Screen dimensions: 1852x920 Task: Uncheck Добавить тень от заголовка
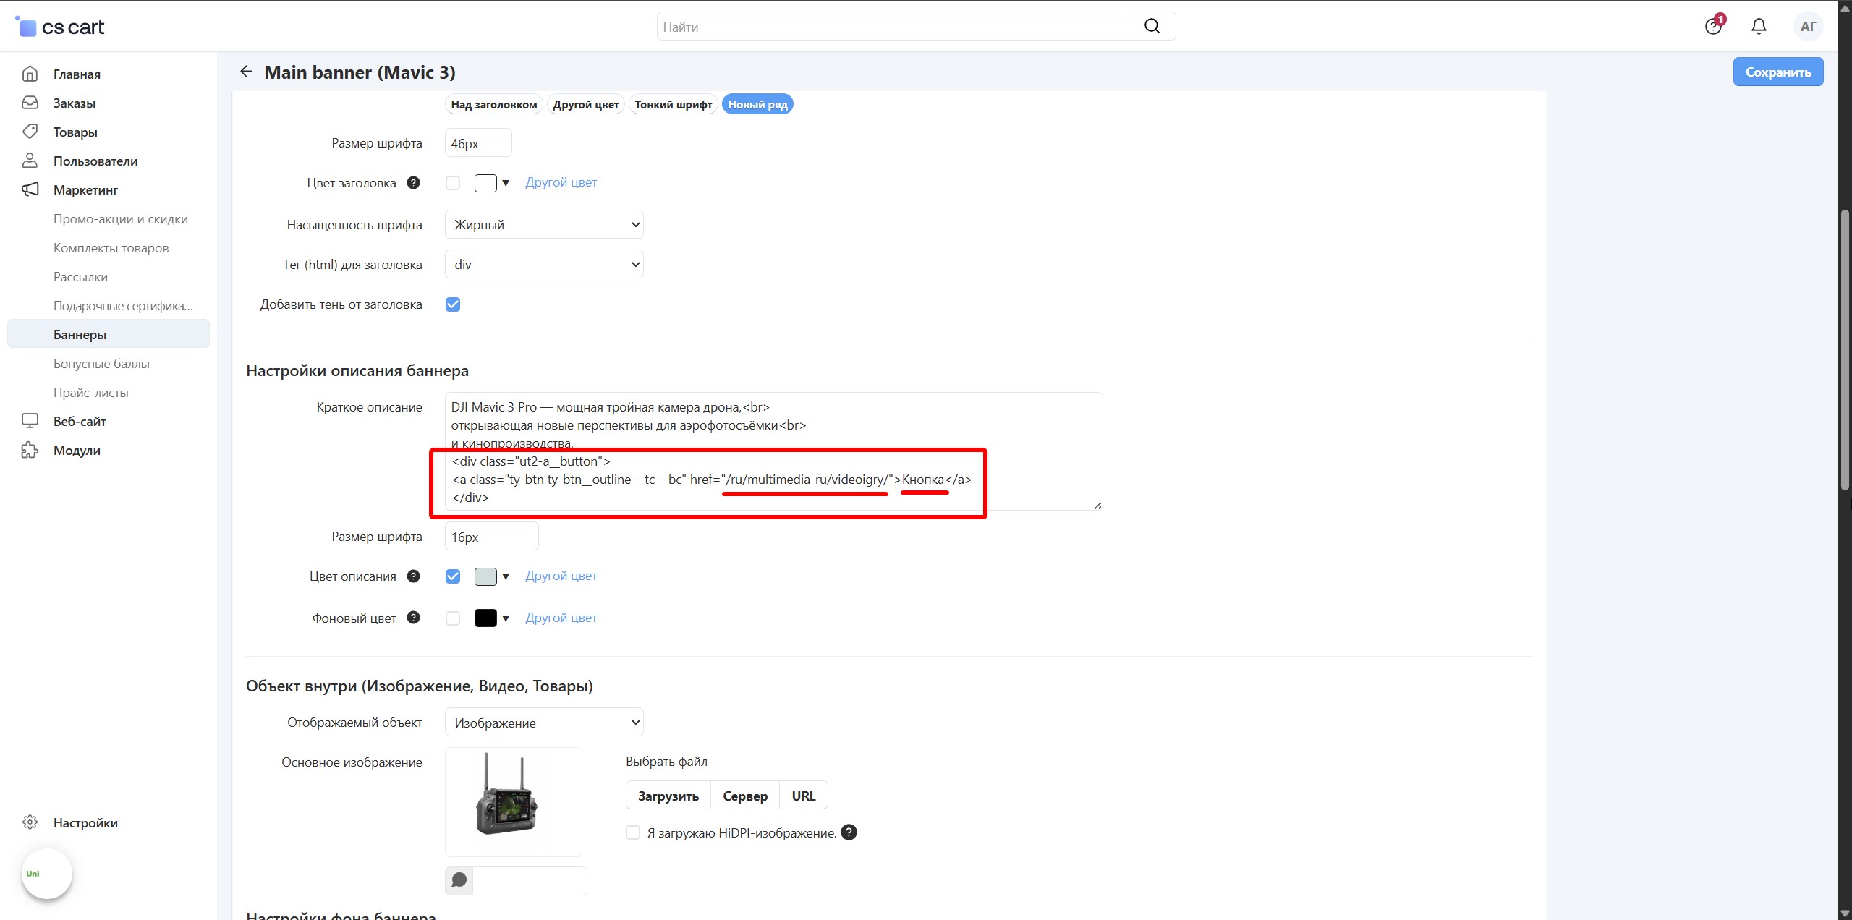[x=453, y=304]
